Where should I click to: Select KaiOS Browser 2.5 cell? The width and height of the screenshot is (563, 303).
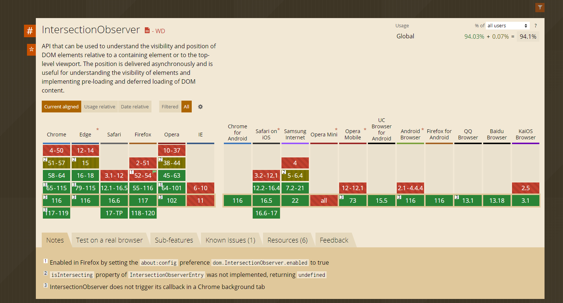[x=526, y=188]
